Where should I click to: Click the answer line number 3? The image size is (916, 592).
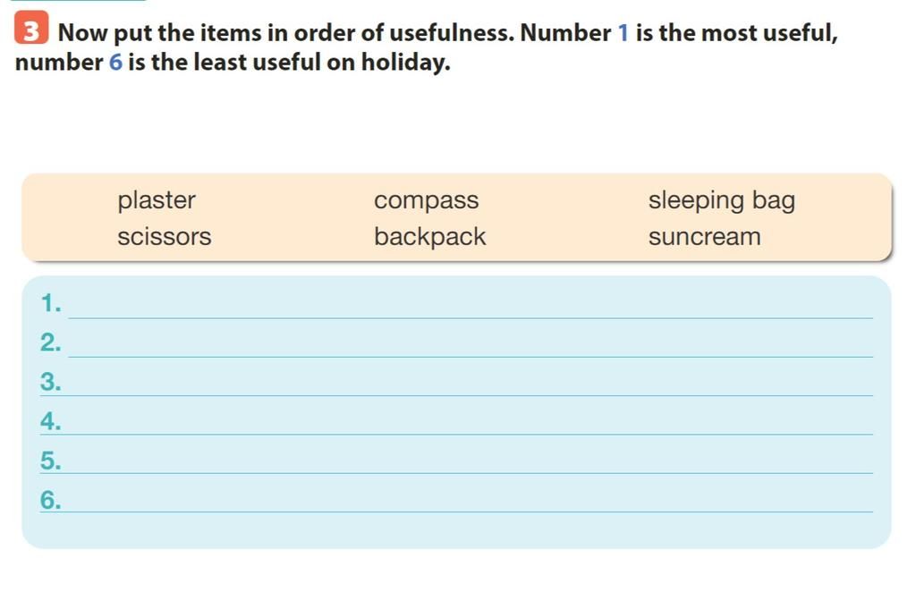(x=471, y=385)
